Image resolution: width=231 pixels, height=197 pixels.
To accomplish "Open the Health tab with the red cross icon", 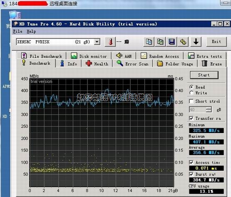I will (x=97, y=63).
